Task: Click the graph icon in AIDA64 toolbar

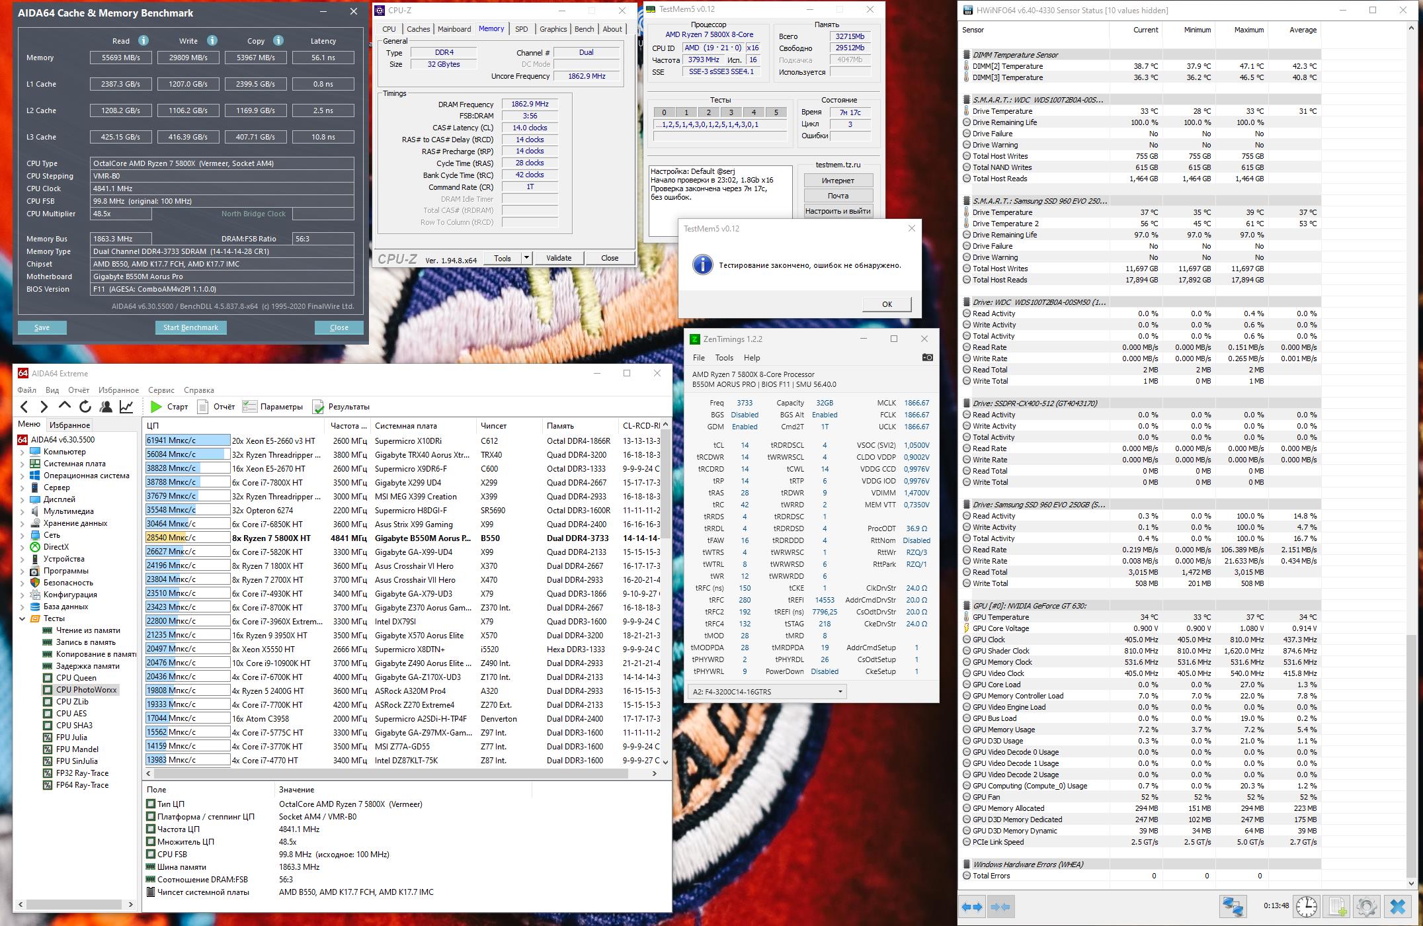Action: pyautogui.click(x=126, y=407)
